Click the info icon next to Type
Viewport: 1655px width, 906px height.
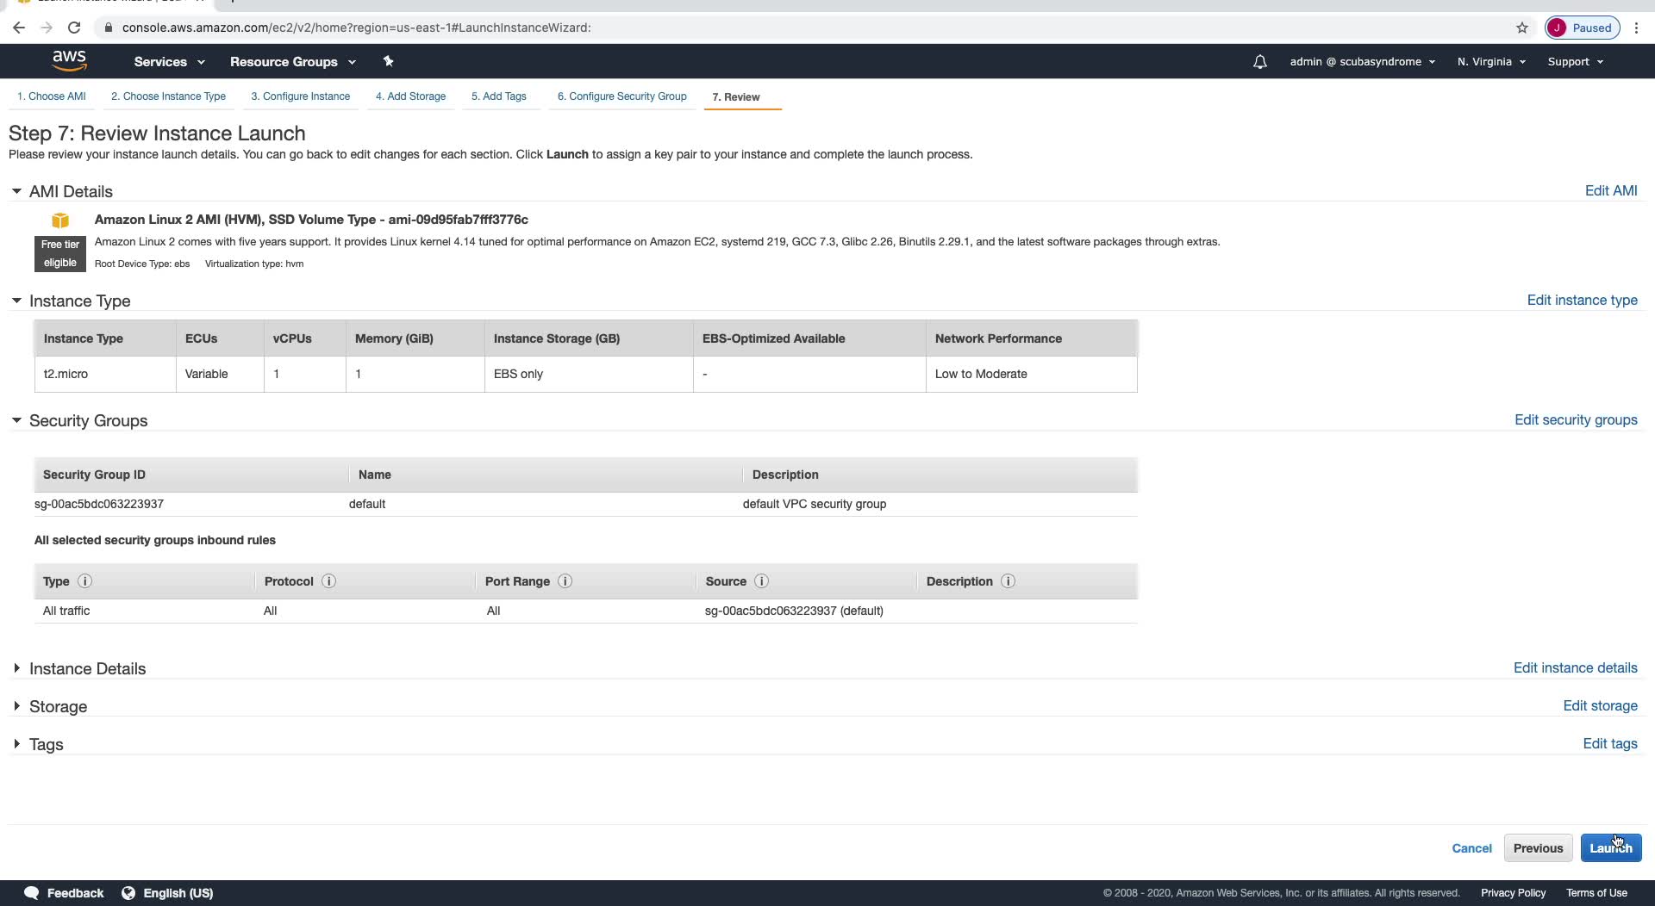click(84, 581)
